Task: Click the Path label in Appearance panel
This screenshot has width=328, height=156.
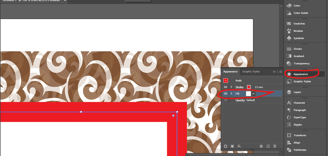Action: tap(238, 80)
